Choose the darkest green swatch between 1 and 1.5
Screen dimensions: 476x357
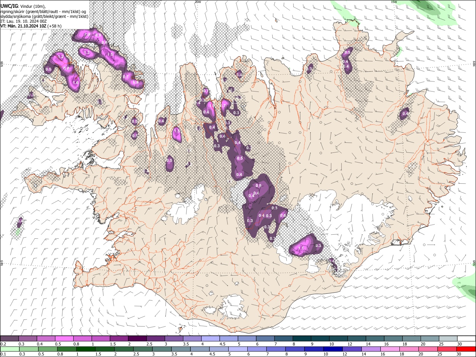pos(86,349)
